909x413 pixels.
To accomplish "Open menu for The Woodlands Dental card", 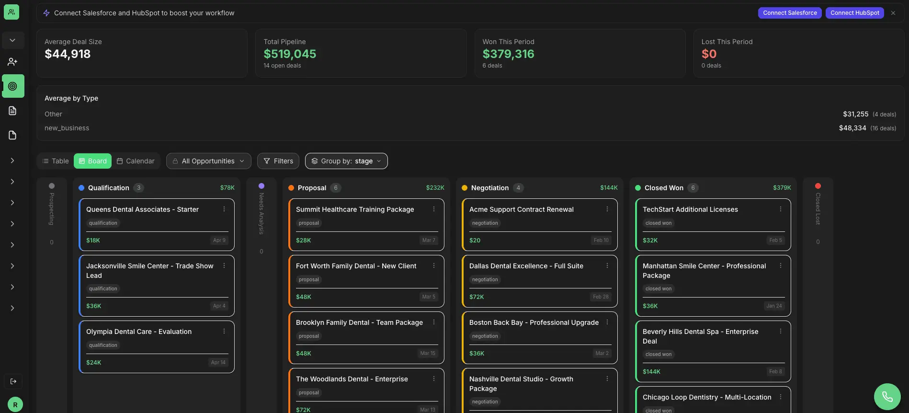I will [x=434, y=379].
